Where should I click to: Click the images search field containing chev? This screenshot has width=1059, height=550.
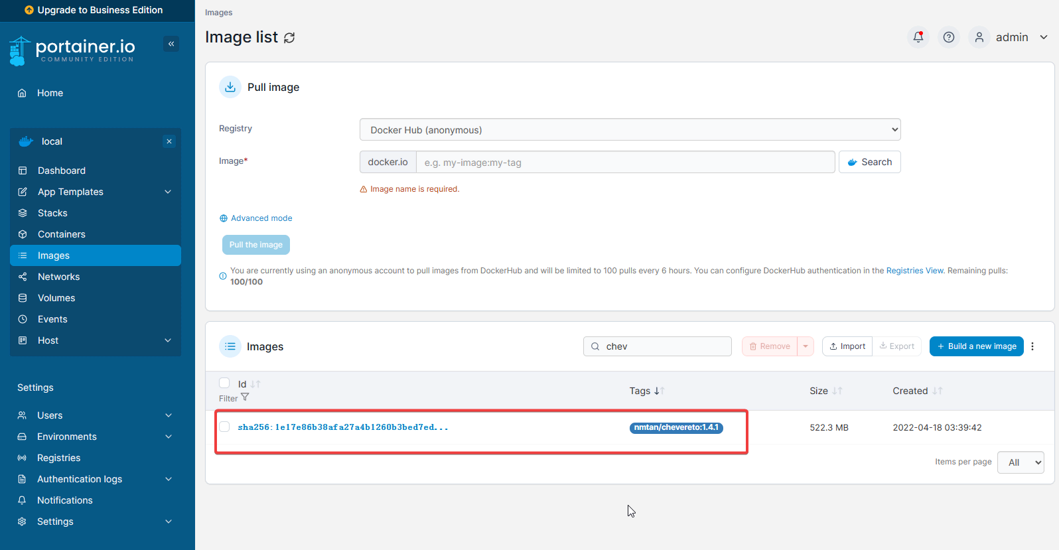click(x=658, y=346)
